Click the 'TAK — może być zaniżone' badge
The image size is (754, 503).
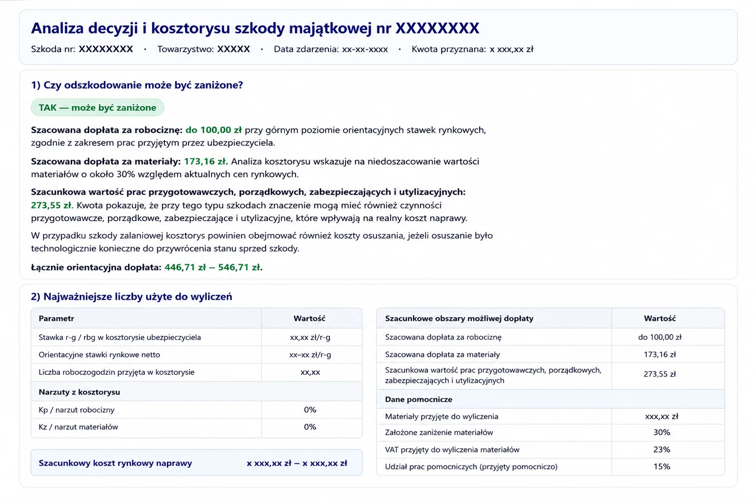pyautogui.click(x=98, y=107)
